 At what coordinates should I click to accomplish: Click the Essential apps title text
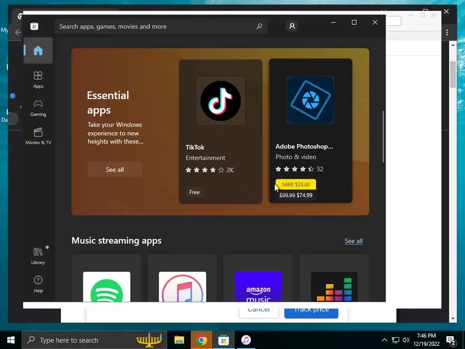pos(108,103)
